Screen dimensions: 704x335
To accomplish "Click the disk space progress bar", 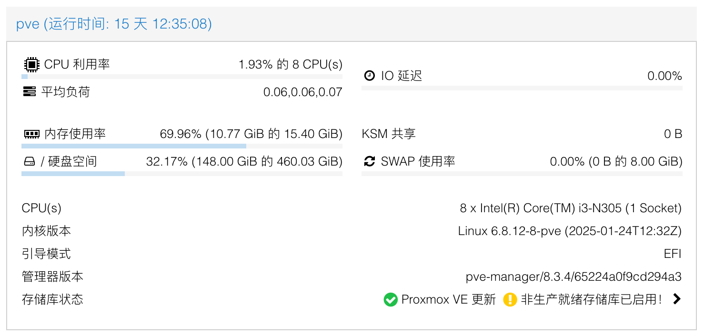I will (182, 174).
